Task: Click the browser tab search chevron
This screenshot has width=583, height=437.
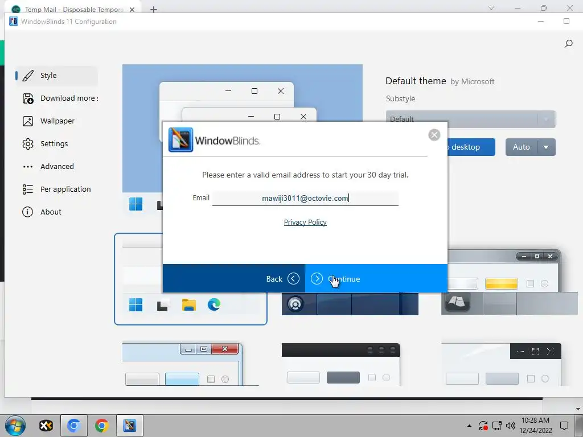Action: pyautogui.click(x=491, y=8)
